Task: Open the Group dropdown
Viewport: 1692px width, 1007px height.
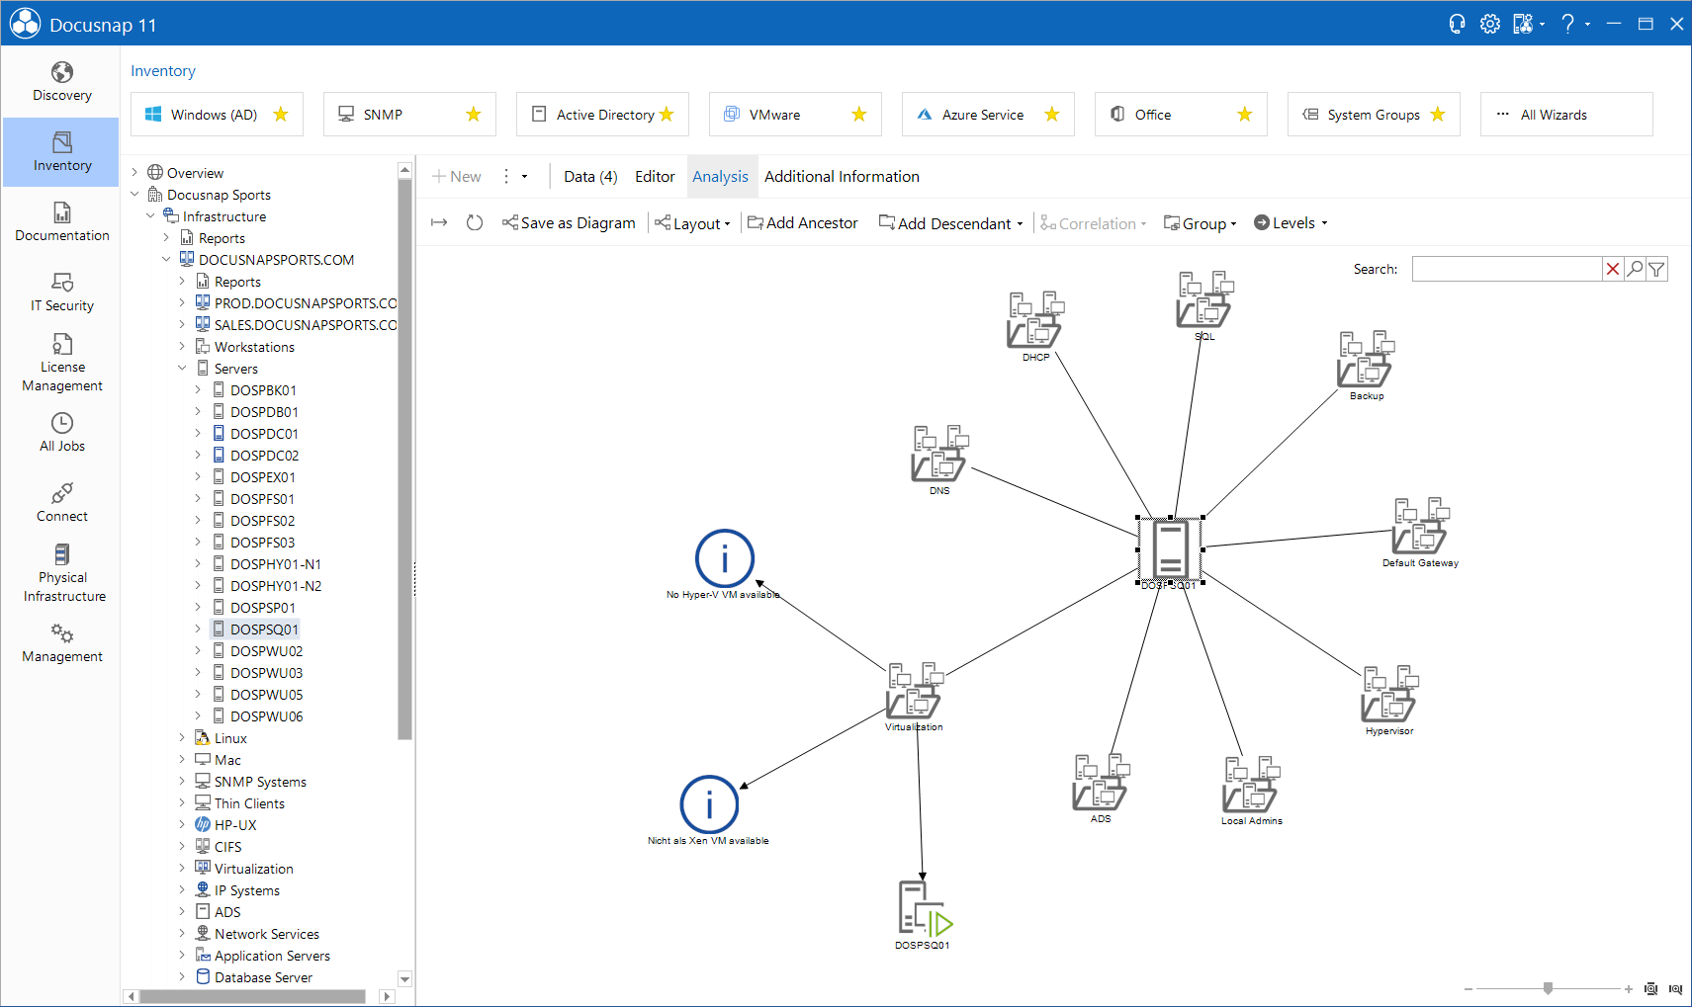Action: tap(1200, 223)
